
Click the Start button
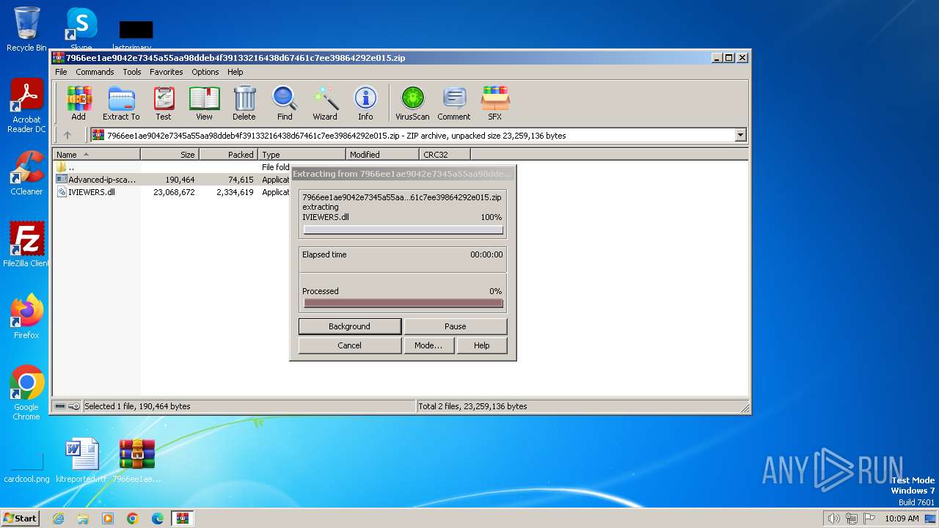pyautogui.click(x=20, y=518)
